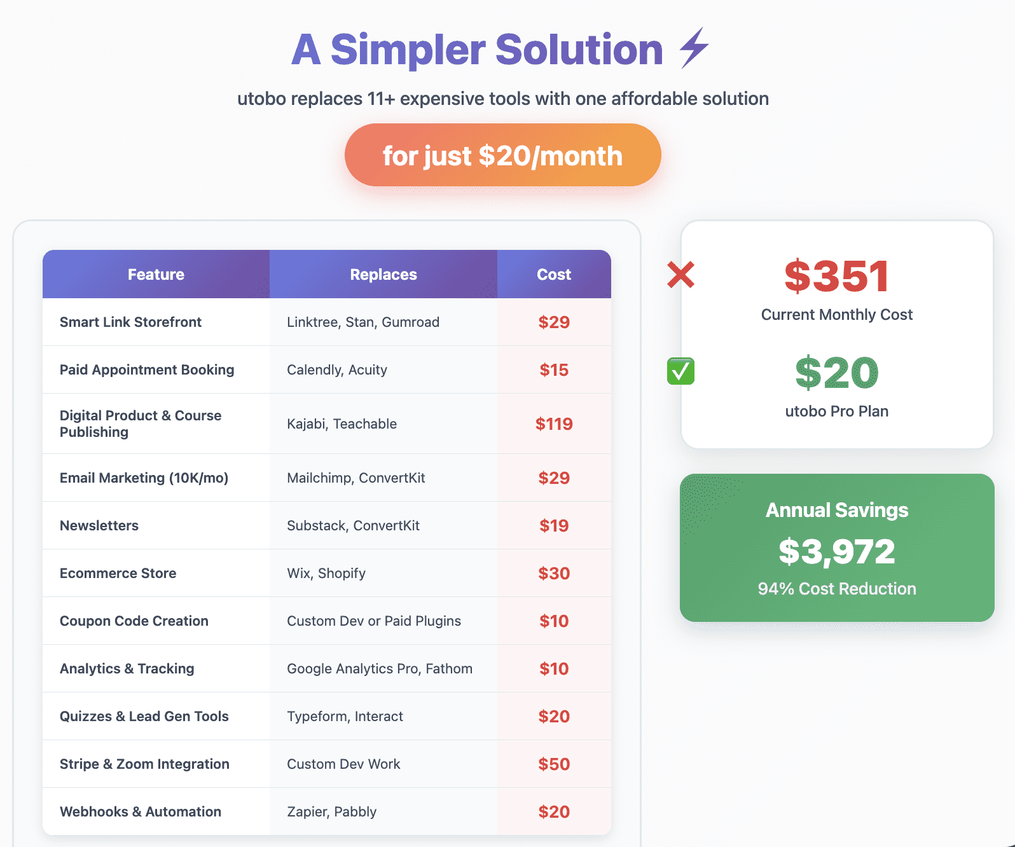Select the Feature column header
The image size is (1015, 847).
(156, 274)
